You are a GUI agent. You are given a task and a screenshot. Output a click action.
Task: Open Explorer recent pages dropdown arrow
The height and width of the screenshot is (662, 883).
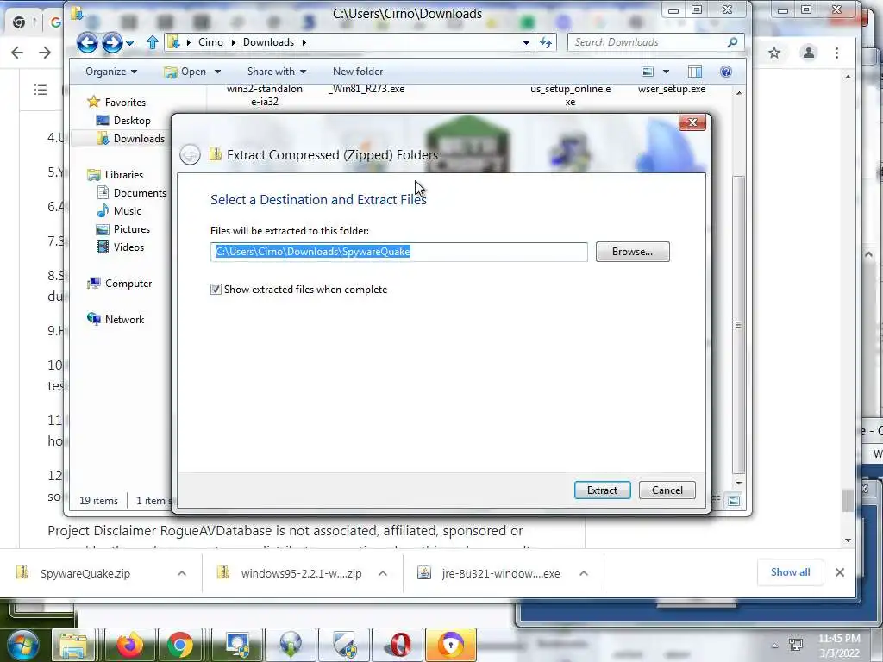click(130, 43)
